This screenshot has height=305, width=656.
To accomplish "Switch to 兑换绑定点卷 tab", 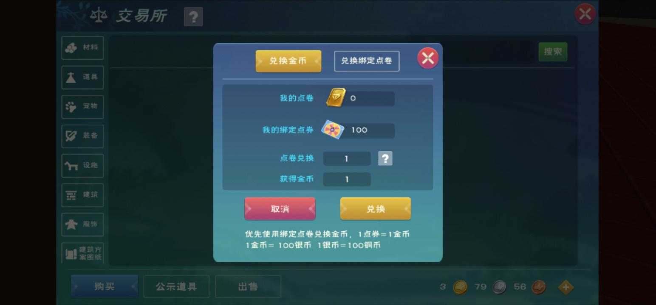I will 367,61.
